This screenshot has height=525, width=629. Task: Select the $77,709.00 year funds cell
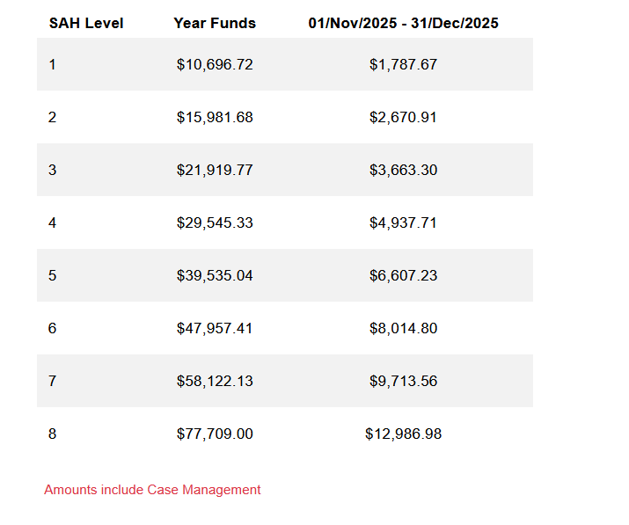215,434
